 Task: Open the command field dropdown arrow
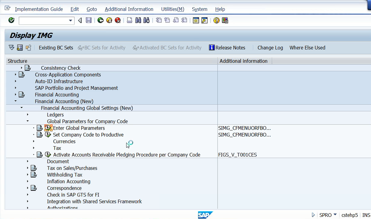click(x=71, y=21)
